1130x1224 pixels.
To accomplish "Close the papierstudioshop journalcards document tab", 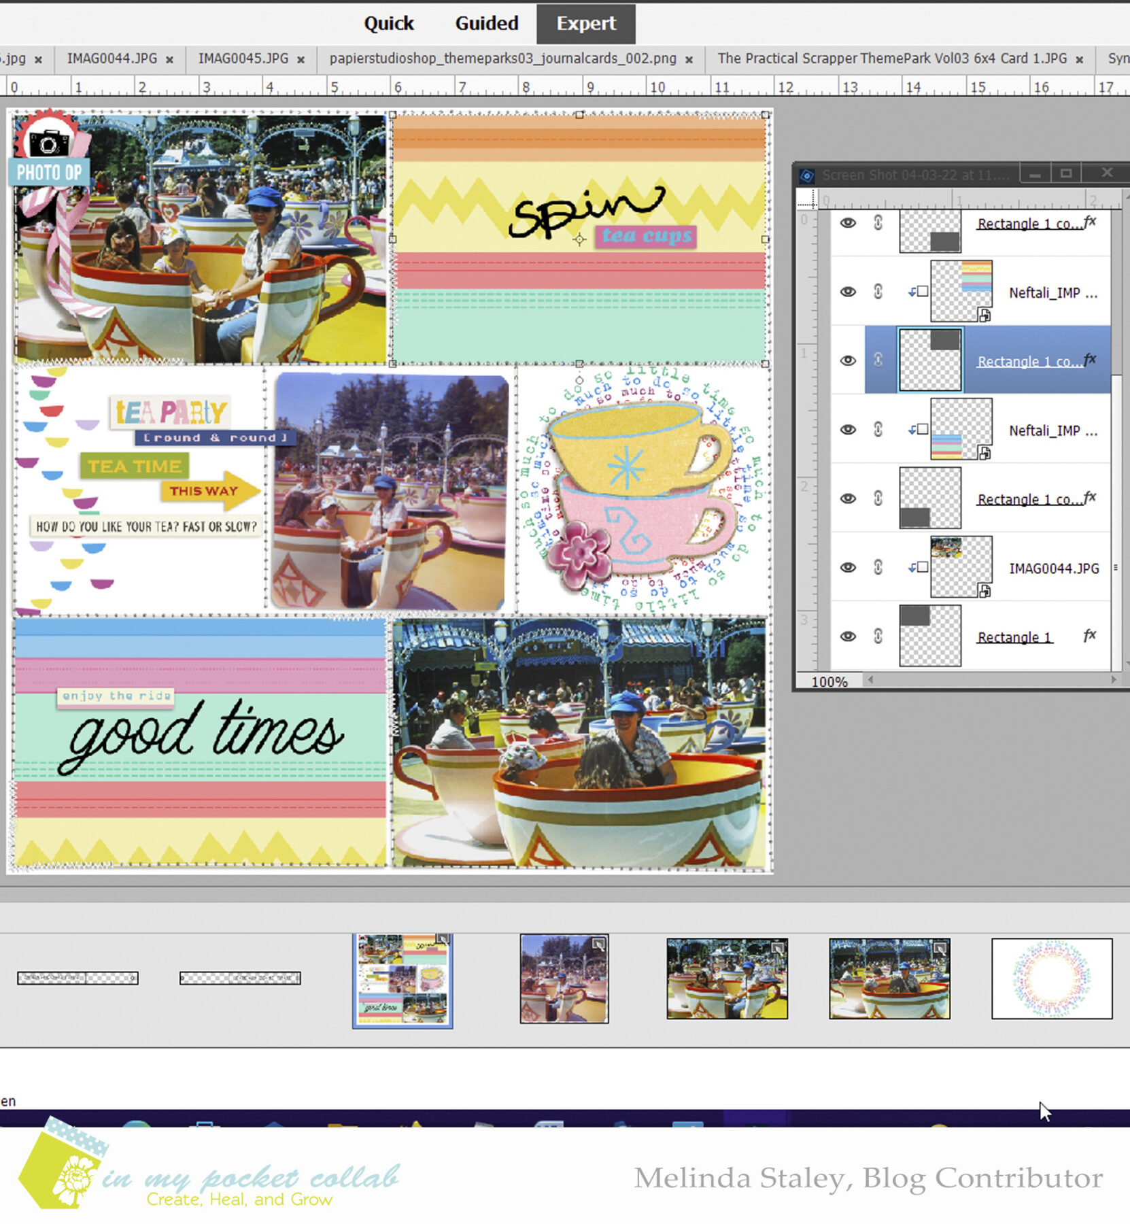I will (x=689, y=59).
